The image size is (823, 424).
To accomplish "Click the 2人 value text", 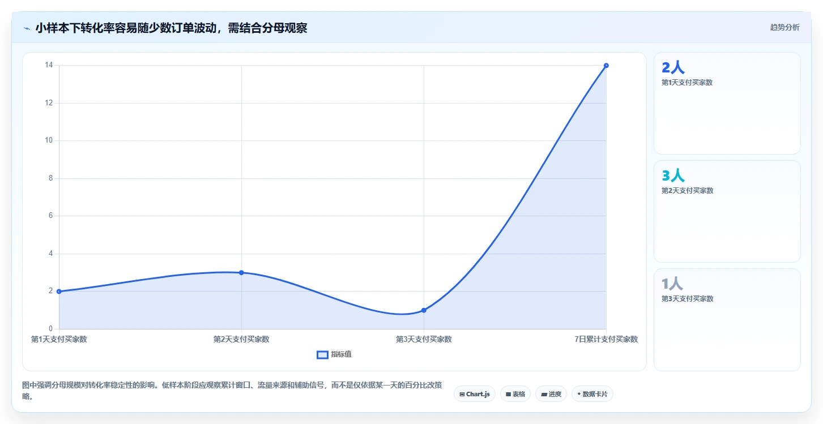I will point(673,68).
